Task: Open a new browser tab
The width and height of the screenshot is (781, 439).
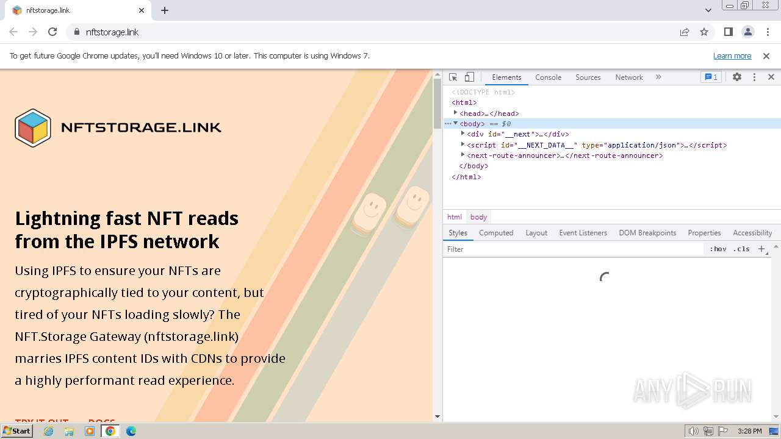Action: [165, 10]
